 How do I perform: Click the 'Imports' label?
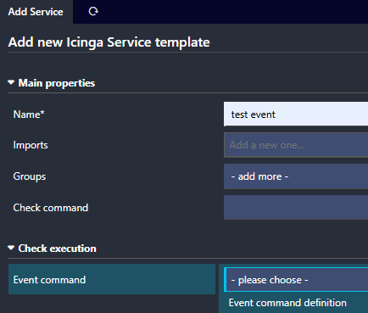coord(31,145)
